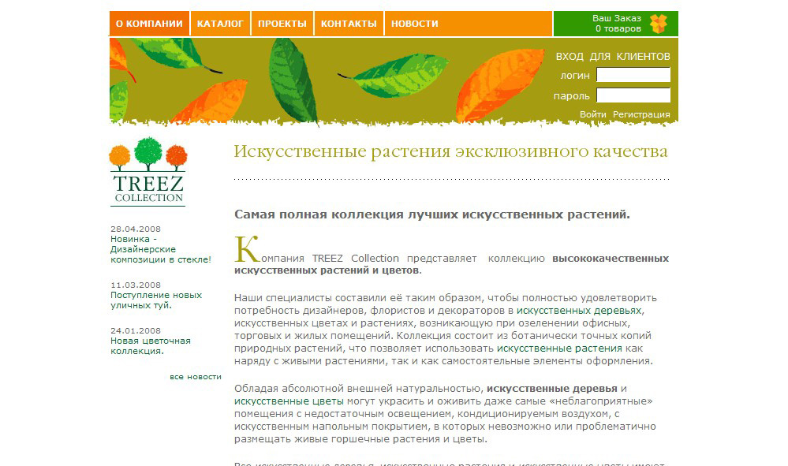The image size is (788, 466).
Task: Click the date 28.04.2008
Action: tap(136, 229)
